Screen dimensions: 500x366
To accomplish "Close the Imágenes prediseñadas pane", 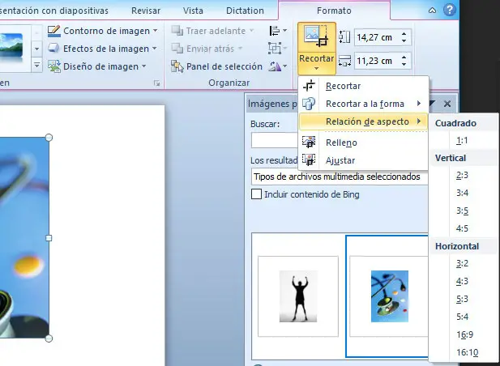I will click(447, 104).
